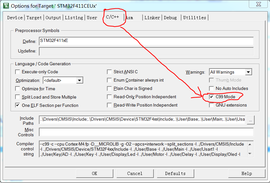Click the Define input field

[146, 41]
